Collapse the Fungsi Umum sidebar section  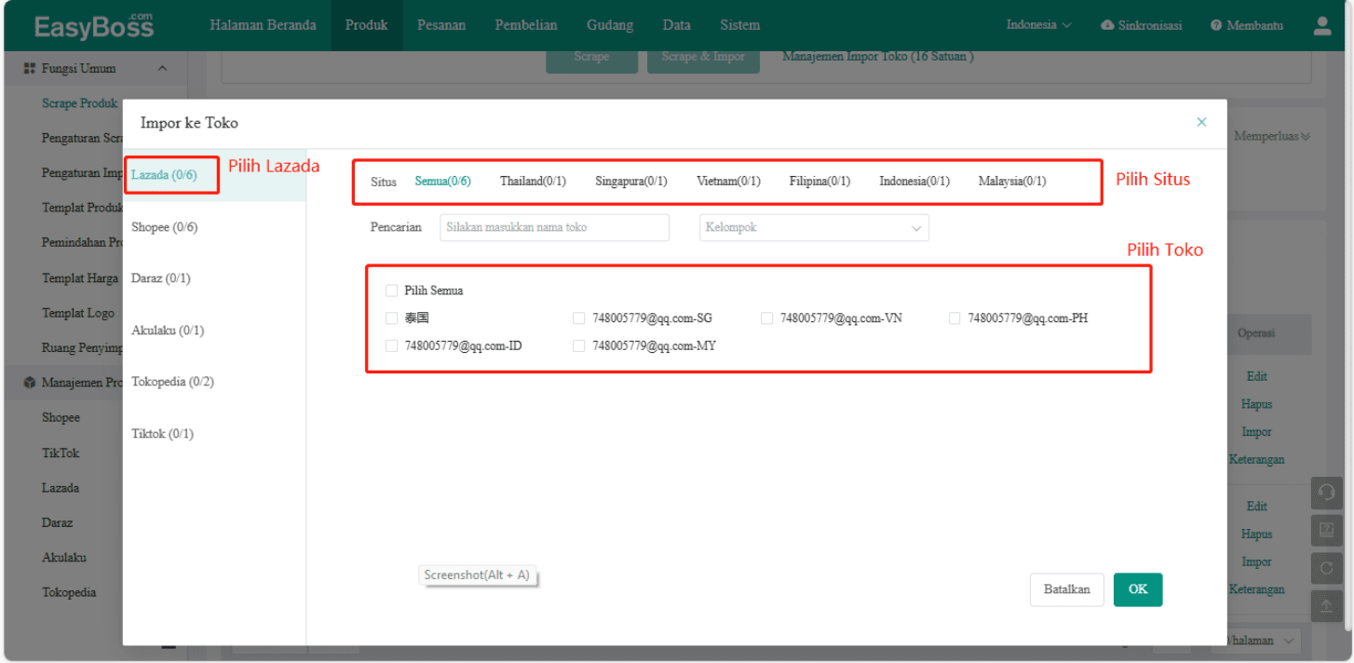pyautogui.click(x=163, y=69)
